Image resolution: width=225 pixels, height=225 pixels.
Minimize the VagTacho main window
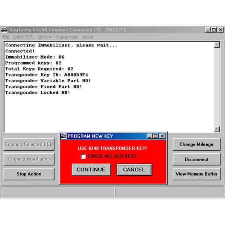(208, 30)
